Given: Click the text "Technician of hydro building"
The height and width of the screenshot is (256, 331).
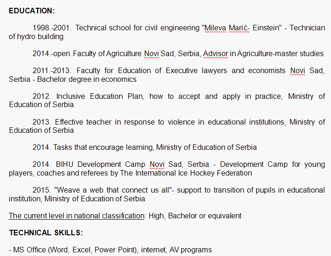Looking at the screenshot, I should pyautogui.click(x=36, y=36).
